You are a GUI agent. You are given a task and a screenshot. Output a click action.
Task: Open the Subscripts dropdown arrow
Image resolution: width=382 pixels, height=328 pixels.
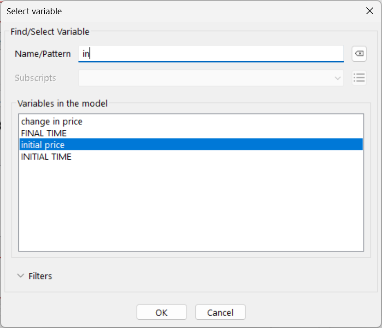point(337,78)
